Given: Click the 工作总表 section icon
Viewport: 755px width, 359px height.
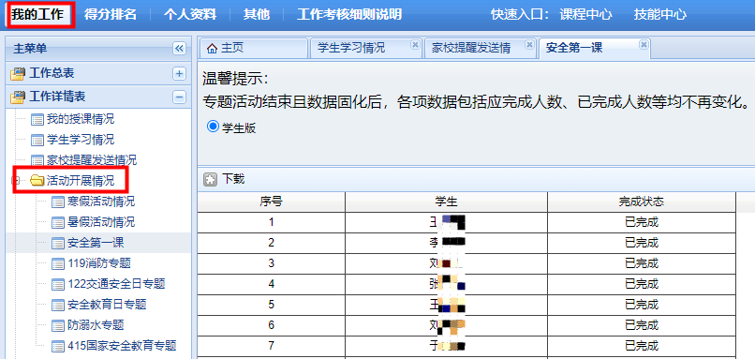Looking at the screenshot, I should coord(18,74).
